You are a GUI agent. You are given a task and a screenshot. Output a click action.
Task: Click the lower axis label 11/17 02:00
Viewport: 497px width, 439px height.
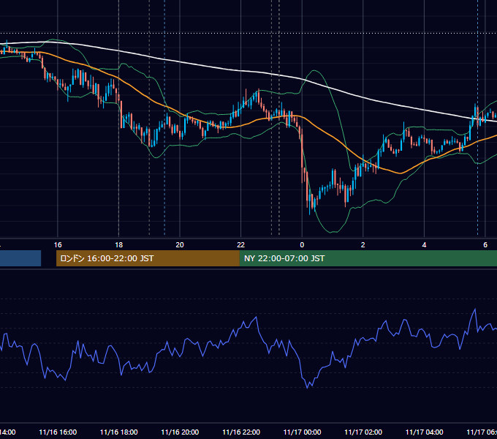(363, 432)
